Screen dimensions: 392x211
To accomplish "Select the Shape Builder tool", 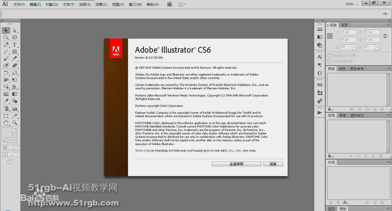I will (x=6, y=87).
